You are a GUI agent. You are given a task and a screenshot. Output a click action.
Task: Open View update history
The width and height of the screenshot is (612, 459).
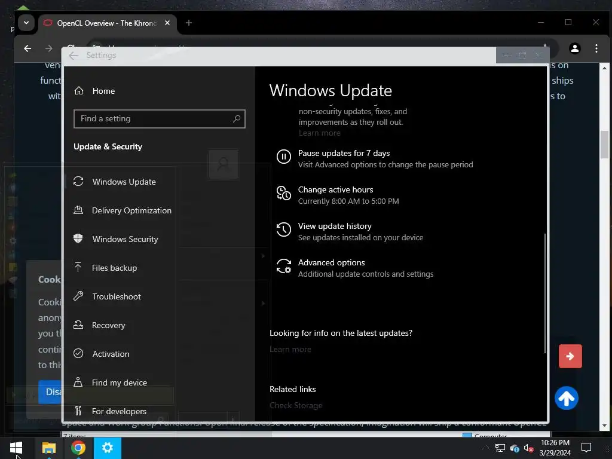[335, 227]
